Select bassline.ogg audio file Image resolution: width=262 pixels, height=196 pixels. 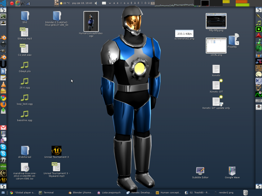click(x=25, y=116)
